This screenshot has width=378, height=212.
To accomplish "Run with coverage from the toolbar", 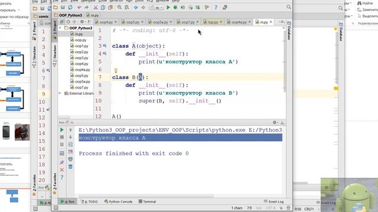I will [x=183, y=8].
